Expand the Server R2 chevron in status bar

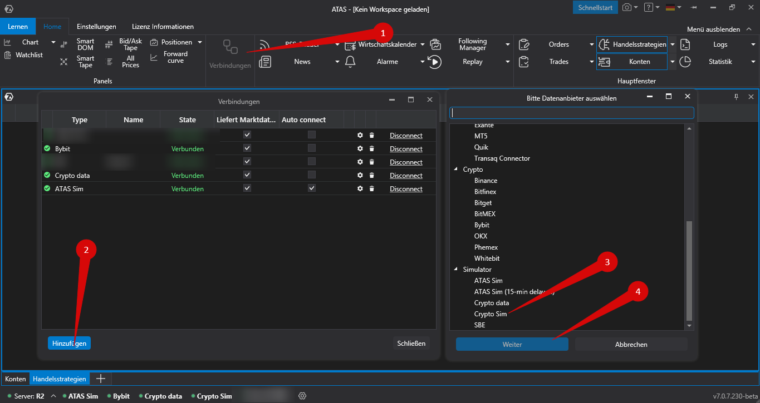coord(53,396)
